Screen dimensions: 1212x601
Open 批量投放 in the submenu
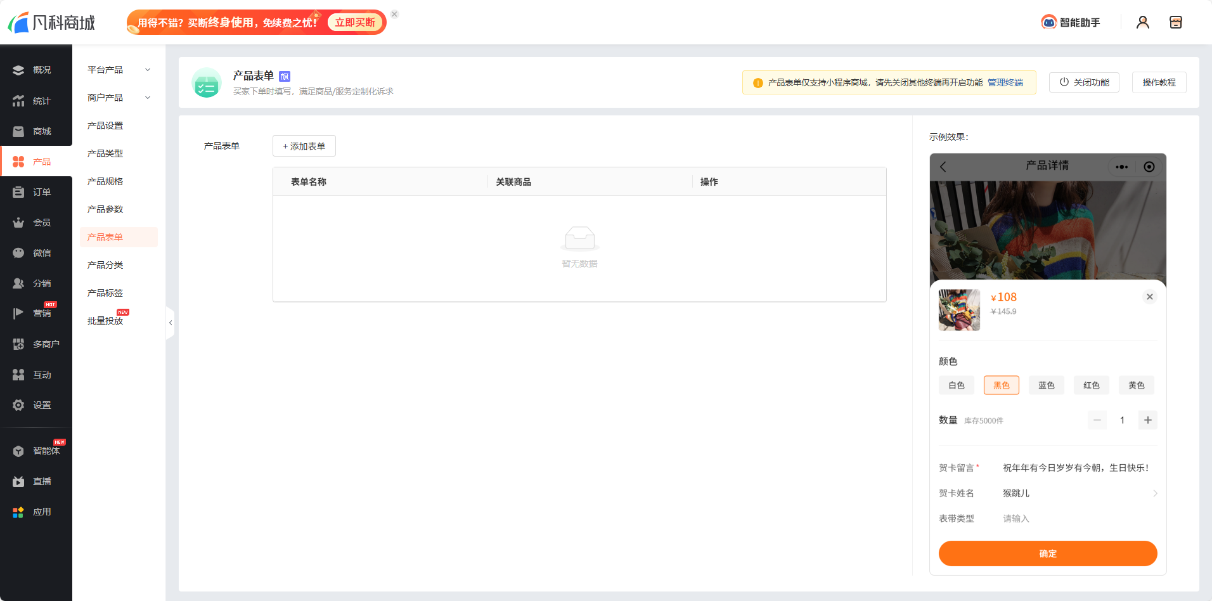pyautogui.click(x=105, y=321)
